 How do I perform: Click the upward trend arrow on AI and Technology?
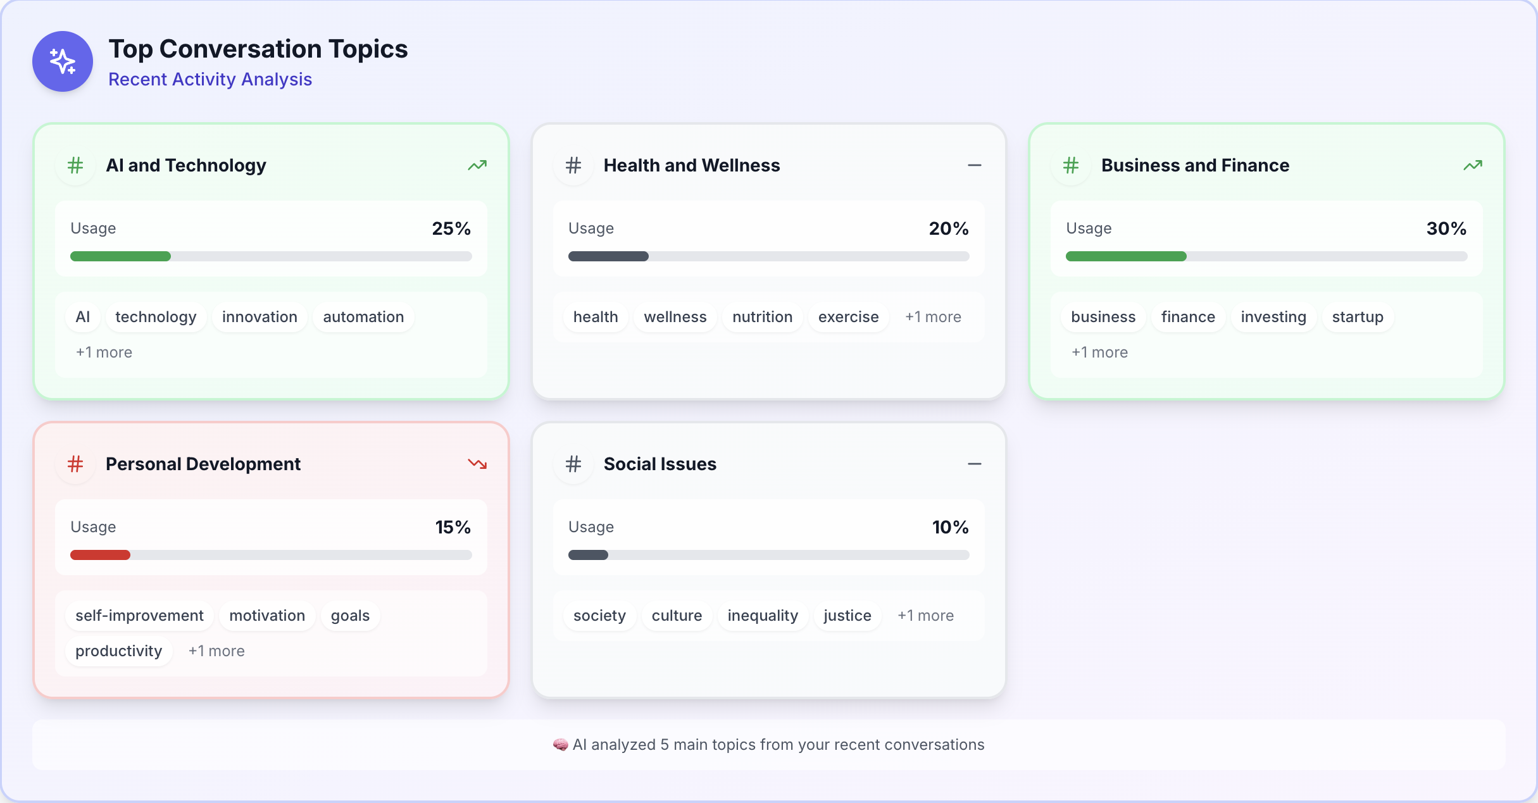[x=477, y=165]
